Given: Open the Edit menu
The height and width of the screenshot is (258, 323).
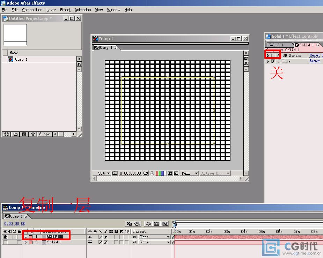Looking at the screenshot, I should pyautogui.click(x=15, y=10).
